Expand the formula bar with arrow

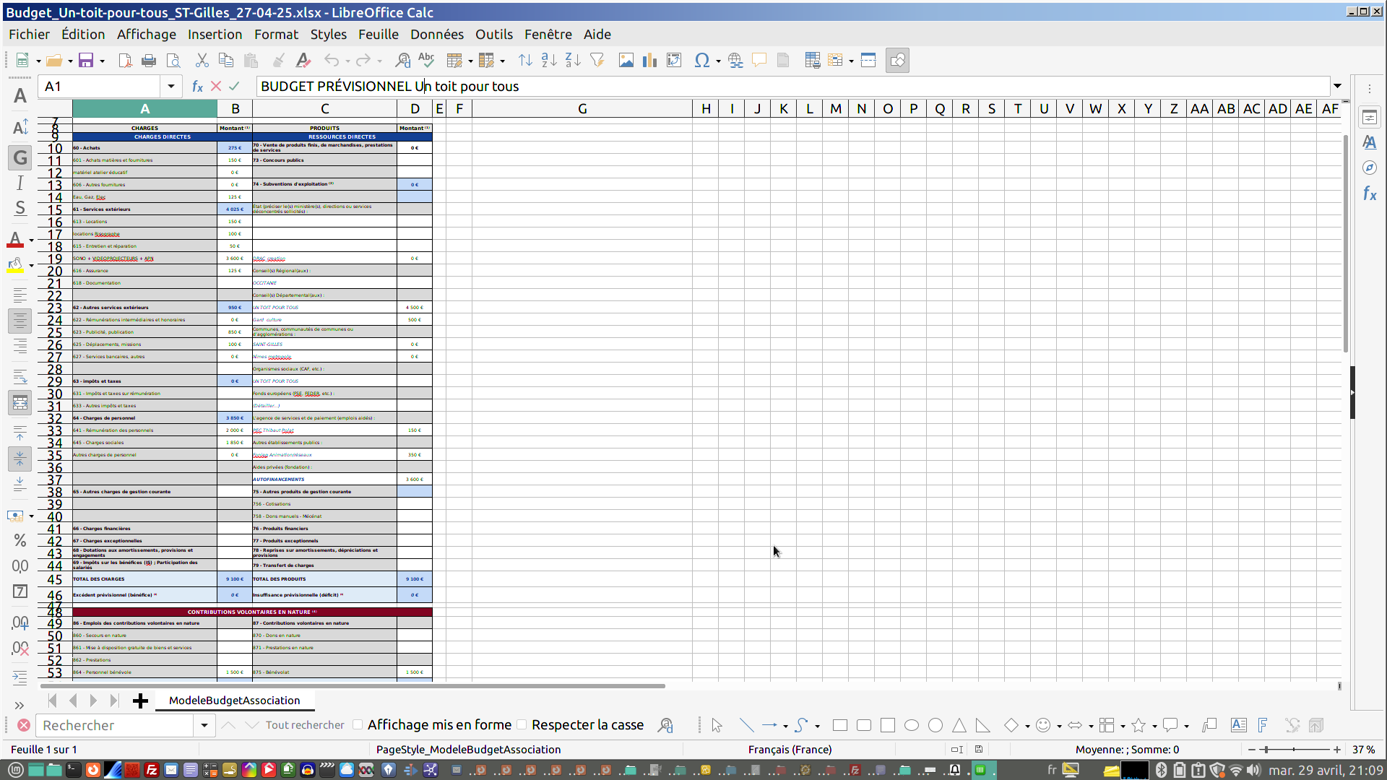[x=1337, y=86]
